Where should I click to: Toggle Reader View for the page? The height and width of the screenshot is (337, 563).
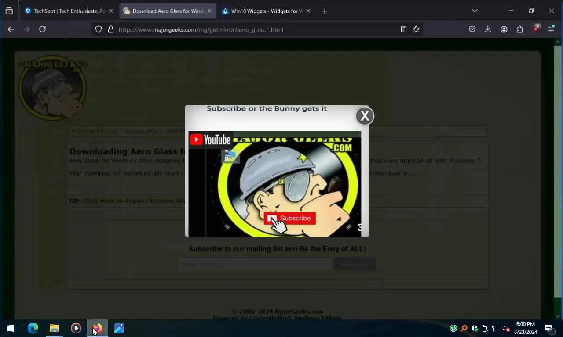(x=404, y=29)
